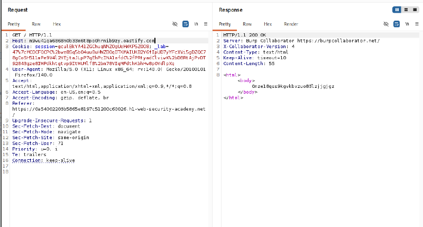The image size is (423, 227).
Task: Select the Request Raw tab
Action: (x=36, y=24)
